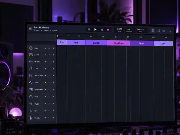Click the Plucks track bars icon
The width and height of the screenshot is (180, 135).
point(31,104)
